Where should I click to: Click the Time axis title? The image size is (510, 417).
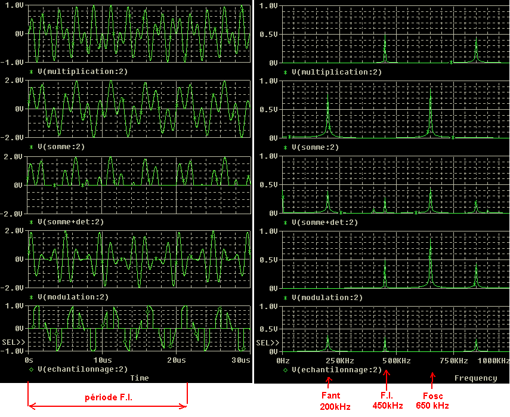pos(140,378)
